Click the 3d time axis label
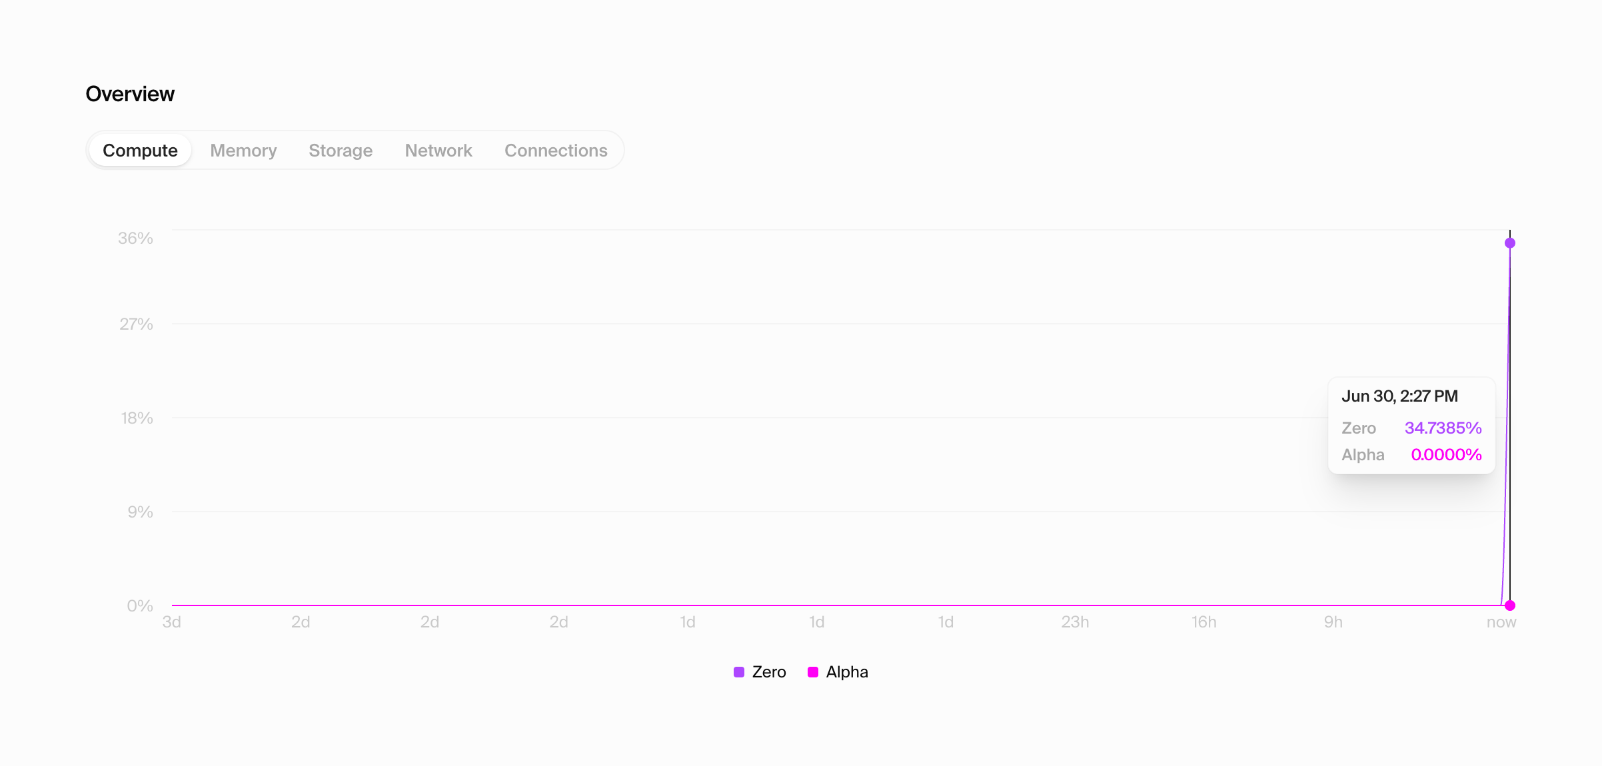 [172, 622]
